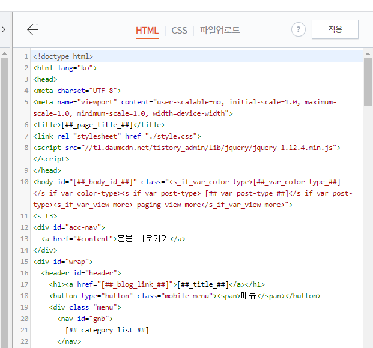This screenshot has width=373, height=348.
Task: Click the [##_blog_link_##] h1 line
Action: [157, 284]
